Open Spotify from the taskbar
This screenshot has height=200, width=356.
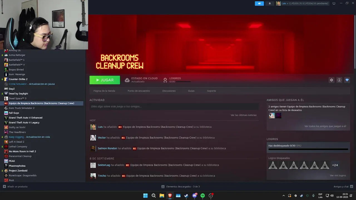[203, 196]
